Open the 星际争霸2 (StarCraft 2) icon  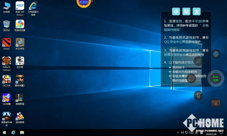point(20,79)
